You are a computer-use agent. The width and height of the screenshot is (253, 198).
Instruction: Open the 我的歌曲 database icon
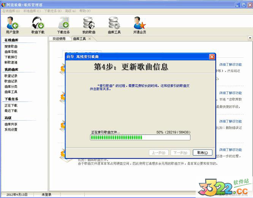89,25
